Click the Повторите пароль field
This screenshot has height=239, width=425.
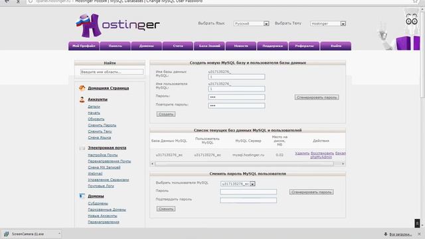[x=236, y=106]
